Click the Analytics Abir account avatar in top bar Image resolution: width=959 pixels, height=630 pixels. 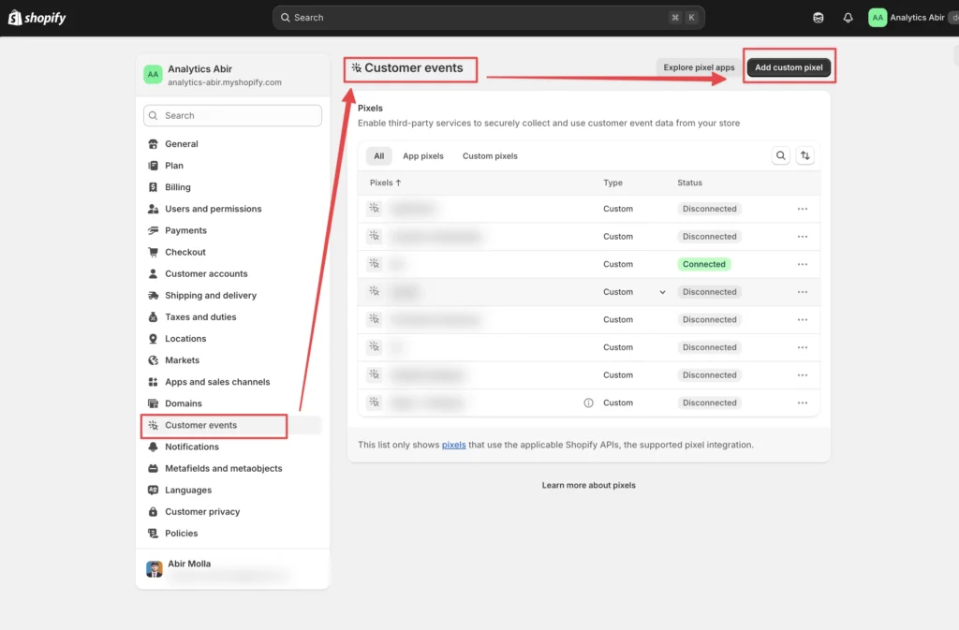pos(877,18)
